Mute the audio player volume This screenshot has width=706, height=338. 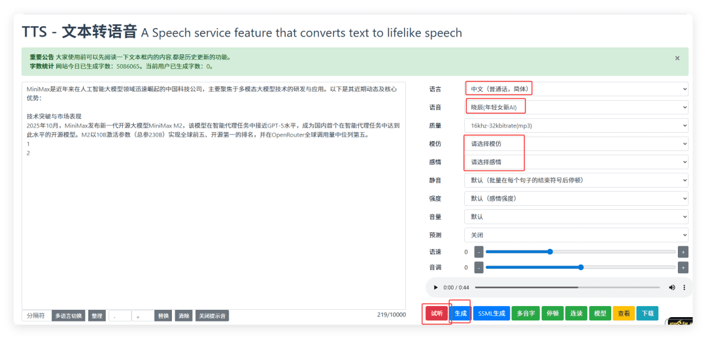point(672,288)
